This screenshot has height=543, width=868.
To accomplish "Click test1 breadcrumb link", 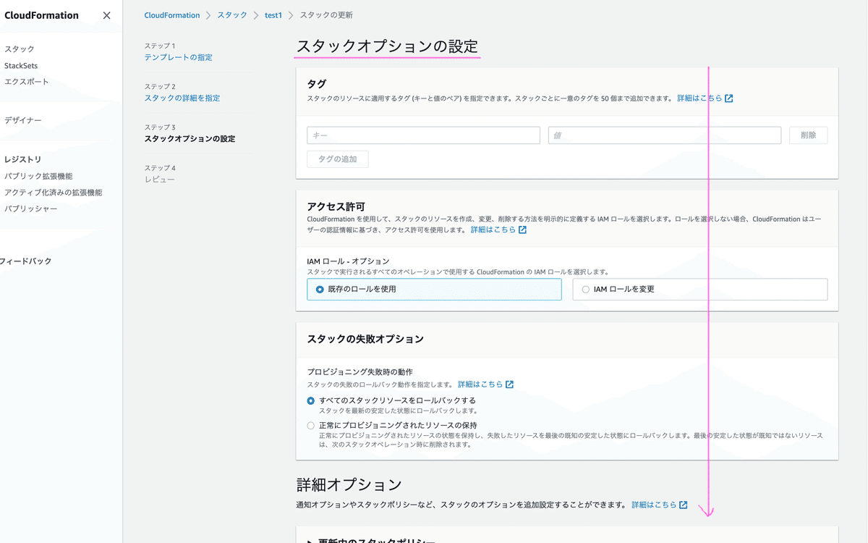I will coord(273,15).
